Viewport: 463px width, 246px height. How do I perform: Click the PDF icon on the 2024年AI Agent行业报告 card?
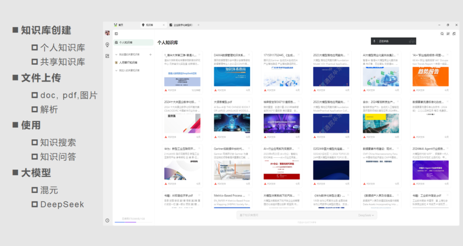(414, 184)
